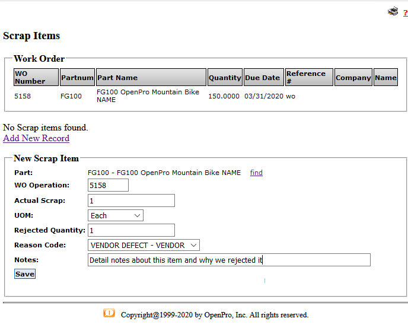Click the Part Name column header
The height and width of the screenshot is (331, 408).
(x=151, y=77)
